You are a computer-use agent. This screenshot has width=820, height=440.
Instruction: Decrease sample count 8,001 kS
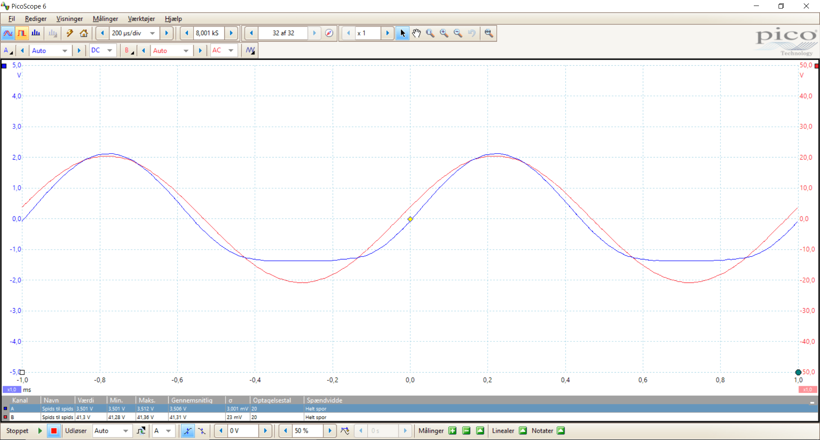[187, 33]
